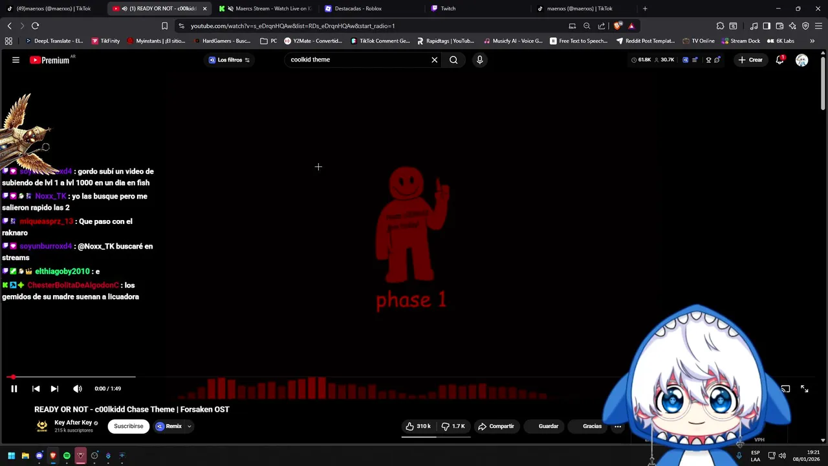Open the browser extensions puzzle icon
Viewport: 828px width, 466px height.
tap(720, 26)
